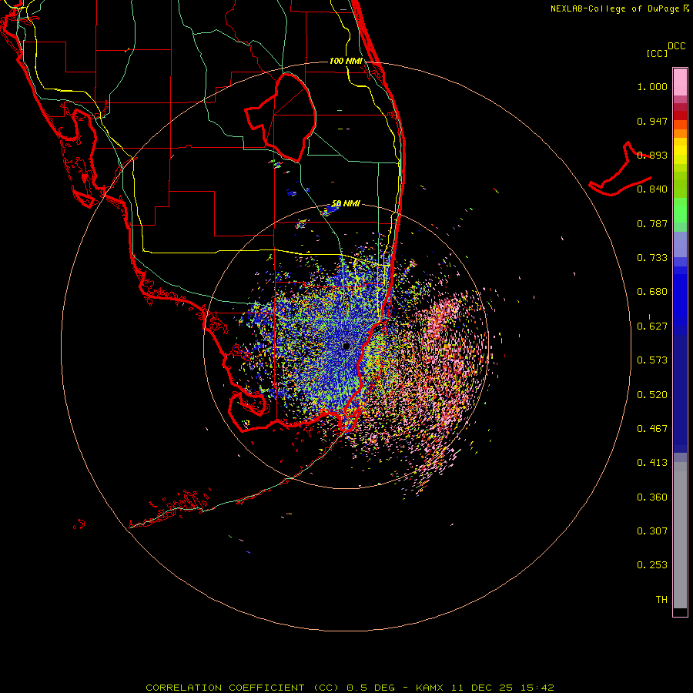Click the 0.573 scale value
The height and width of the screenshot is (693, 693).
pos(652,360)
